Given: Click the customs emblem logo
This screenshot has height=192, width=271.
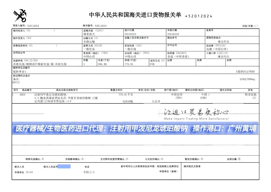Looking at the screenshot, I should coord(20,16).
